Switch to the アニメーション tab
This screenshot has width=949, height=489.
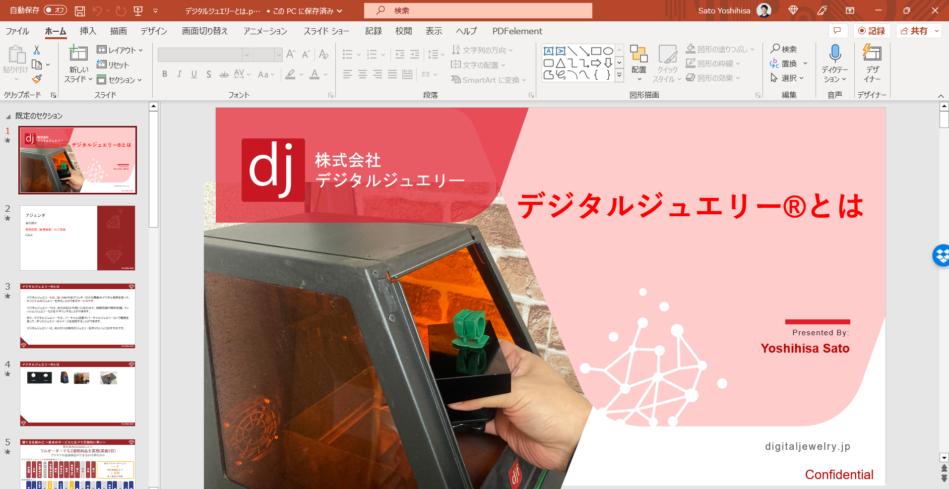point(265,31)
